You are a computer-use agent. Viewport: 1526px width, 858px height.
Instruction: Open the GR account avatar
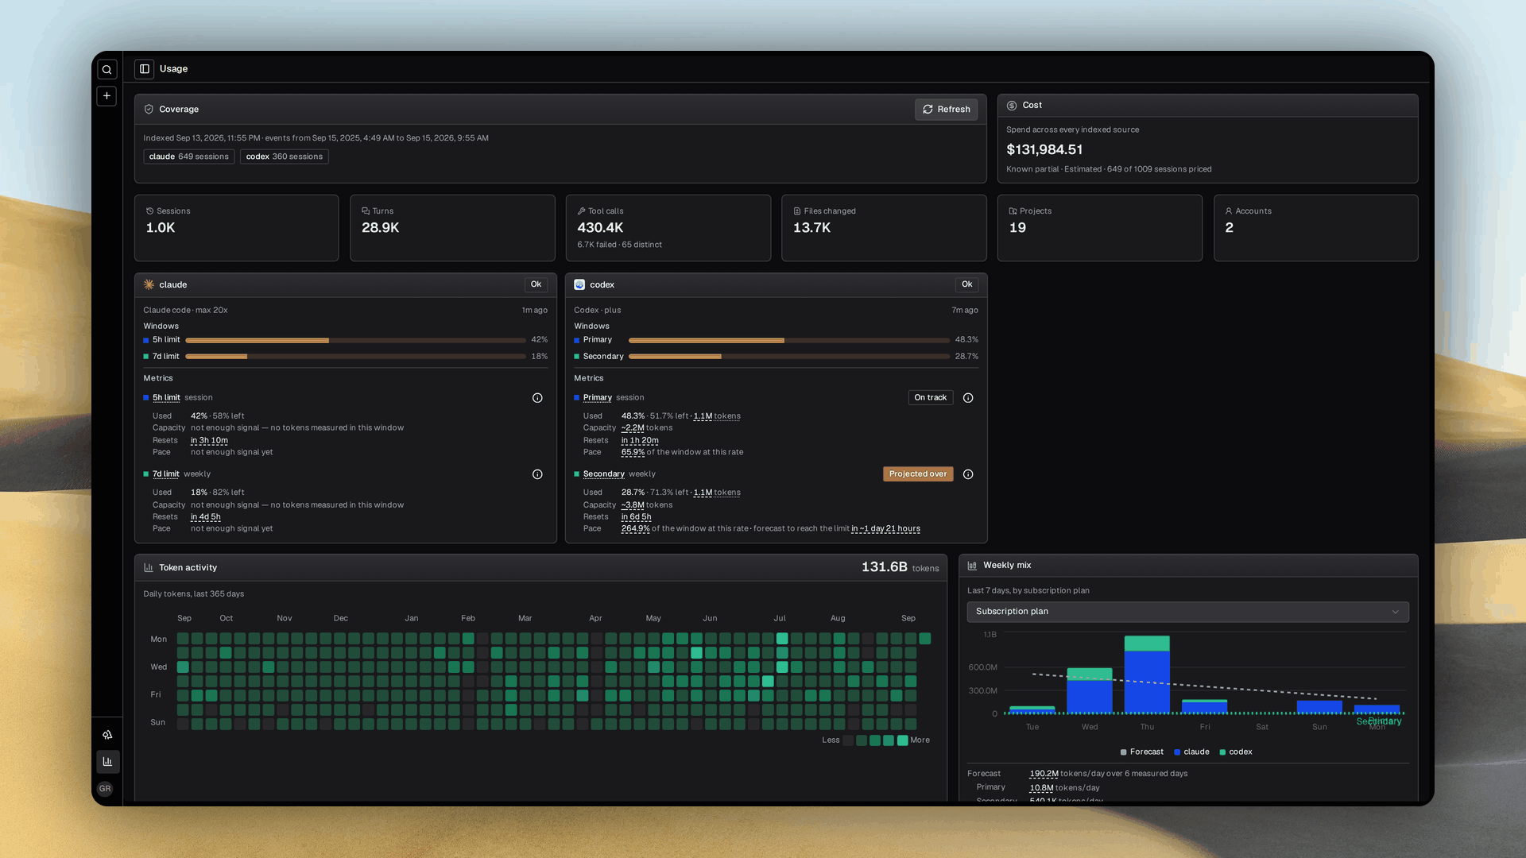tap(105, 789)
